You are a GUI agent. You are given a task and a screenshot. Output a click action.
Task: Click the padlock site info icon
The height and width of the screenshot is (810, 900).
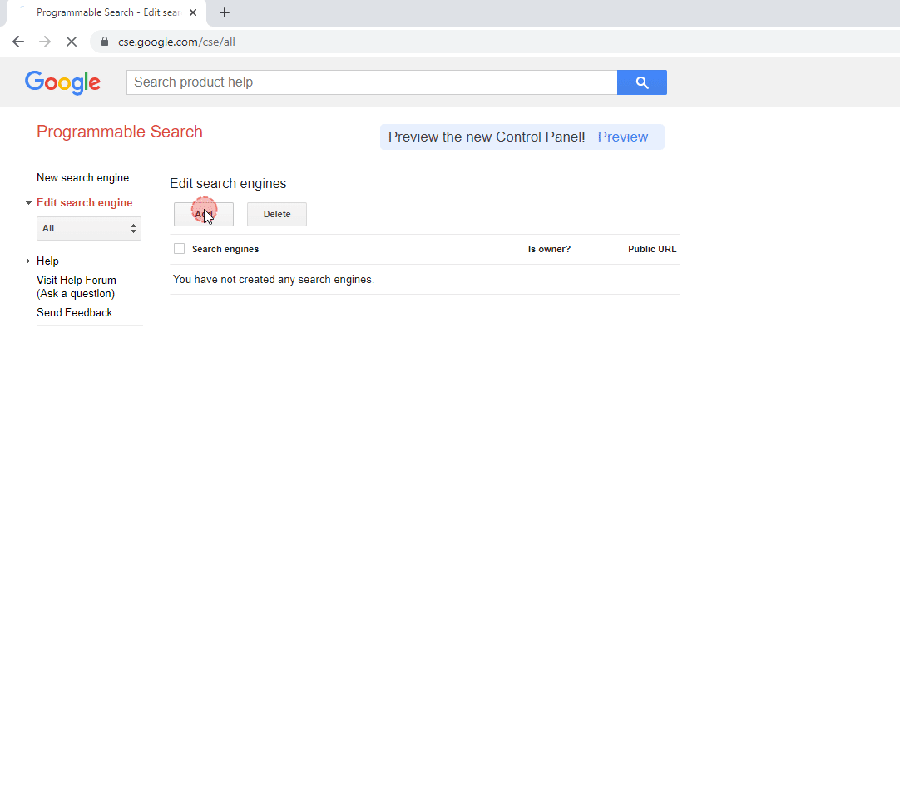pos(105,42)
